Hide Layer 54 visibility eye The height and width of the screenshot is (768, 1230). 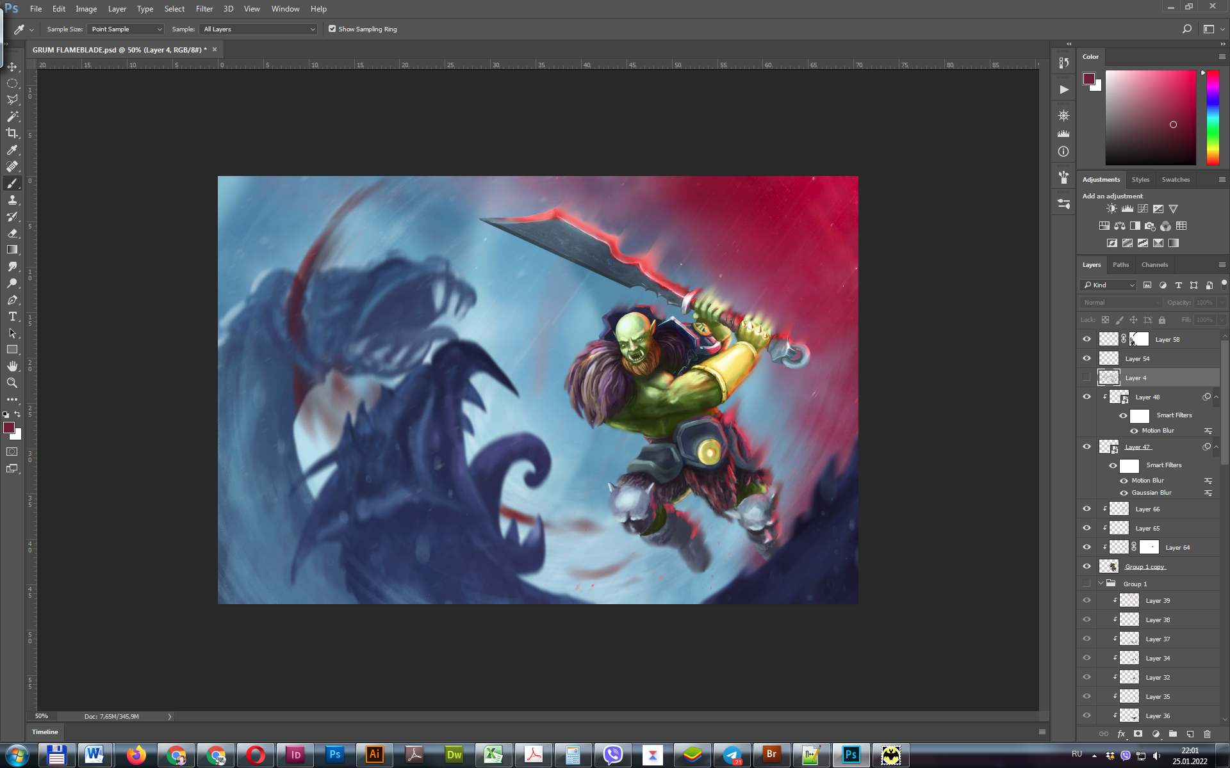pos(1086,358)
